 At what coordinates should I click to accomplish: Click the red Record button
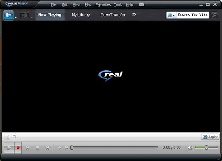(18, 148)
